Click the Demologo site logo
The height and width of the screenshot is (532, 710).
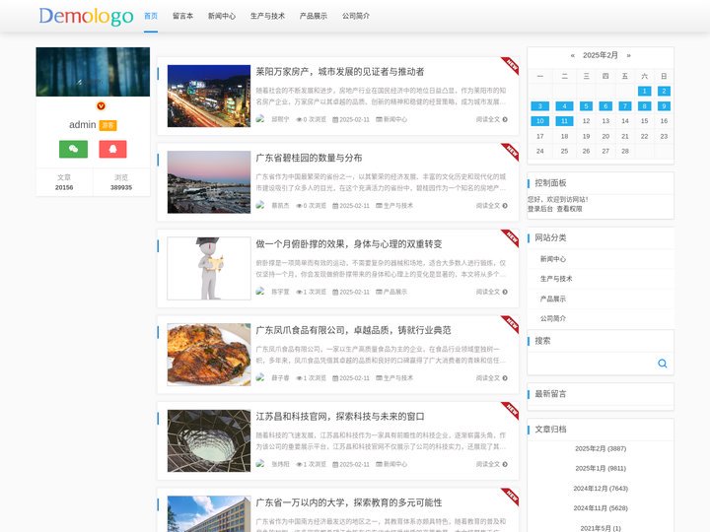(86, 17)
